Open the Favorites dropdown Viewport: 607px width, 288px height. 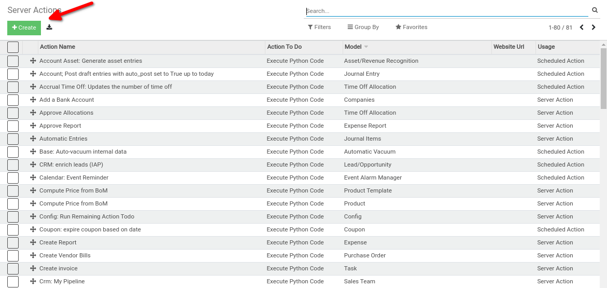pyautogui.click(x=411, y=27)
